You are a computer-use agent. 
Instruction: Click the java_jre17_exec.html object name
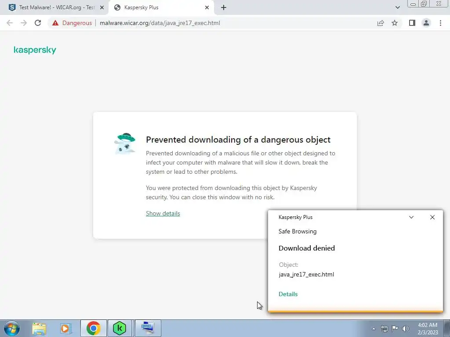306,275
